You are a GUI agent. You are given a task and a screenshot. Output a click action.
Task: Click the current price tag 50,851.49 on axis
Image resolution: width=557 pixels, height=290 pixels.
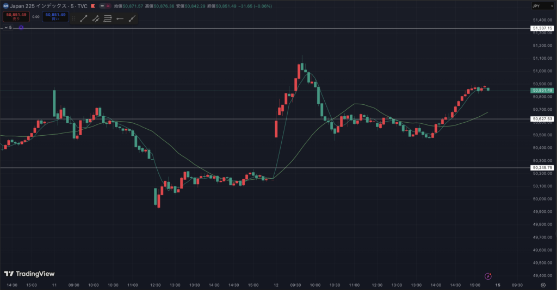click(x=542, y=90)
